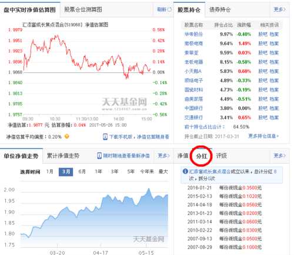The height and width of the screenshot is (255, 294).
Task: Open the first stock link in holdings list
Action: coord(193,34)
